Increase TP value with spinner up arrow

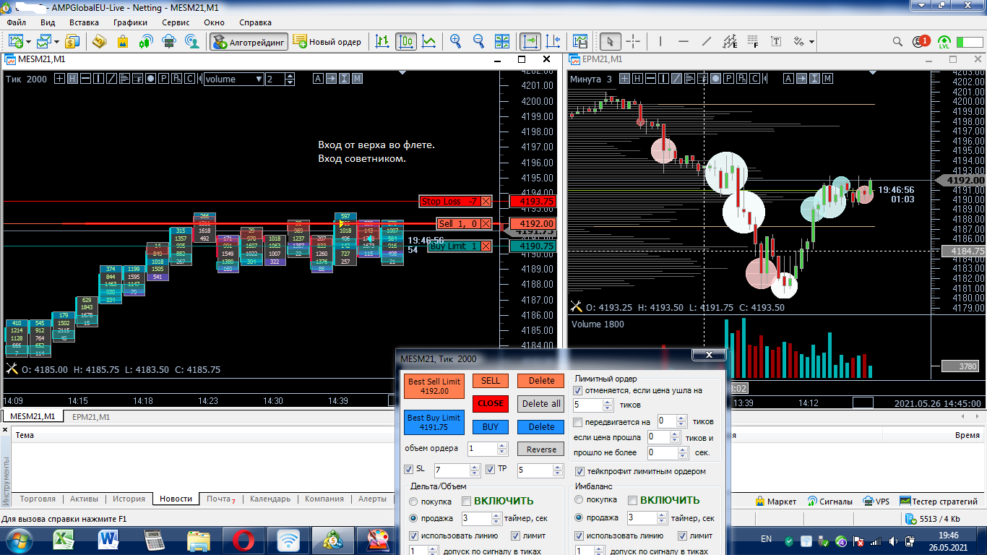pyautogui.click(x=558, y=467)
